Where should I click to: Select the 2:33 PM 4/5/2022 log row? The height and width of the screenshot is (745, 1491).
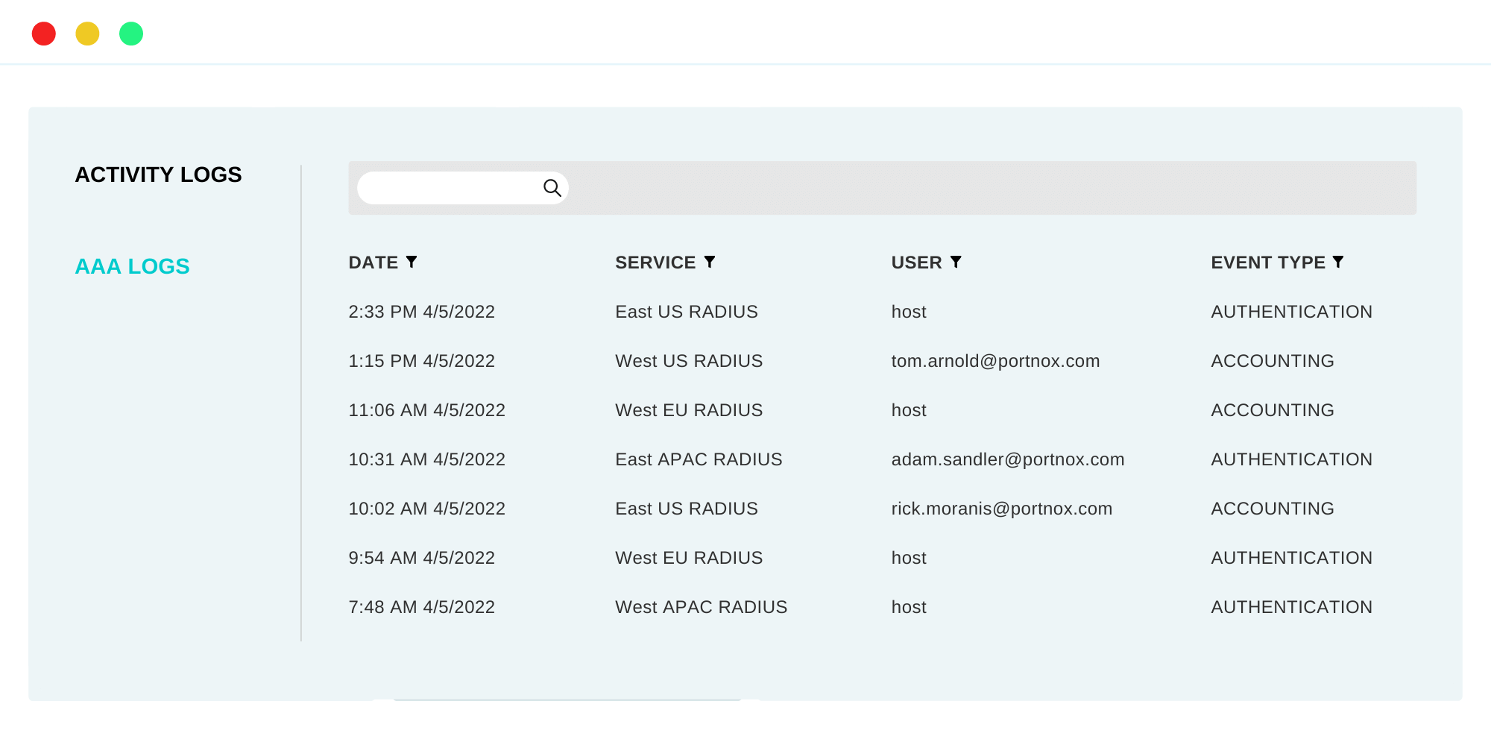(x=421, y=312)
